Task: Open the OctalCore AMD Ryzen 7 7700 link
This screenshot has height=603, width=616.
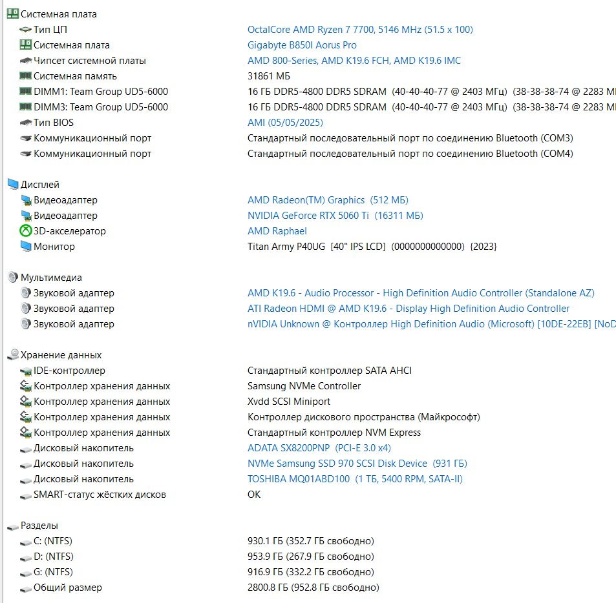Action: coord(360,30)
